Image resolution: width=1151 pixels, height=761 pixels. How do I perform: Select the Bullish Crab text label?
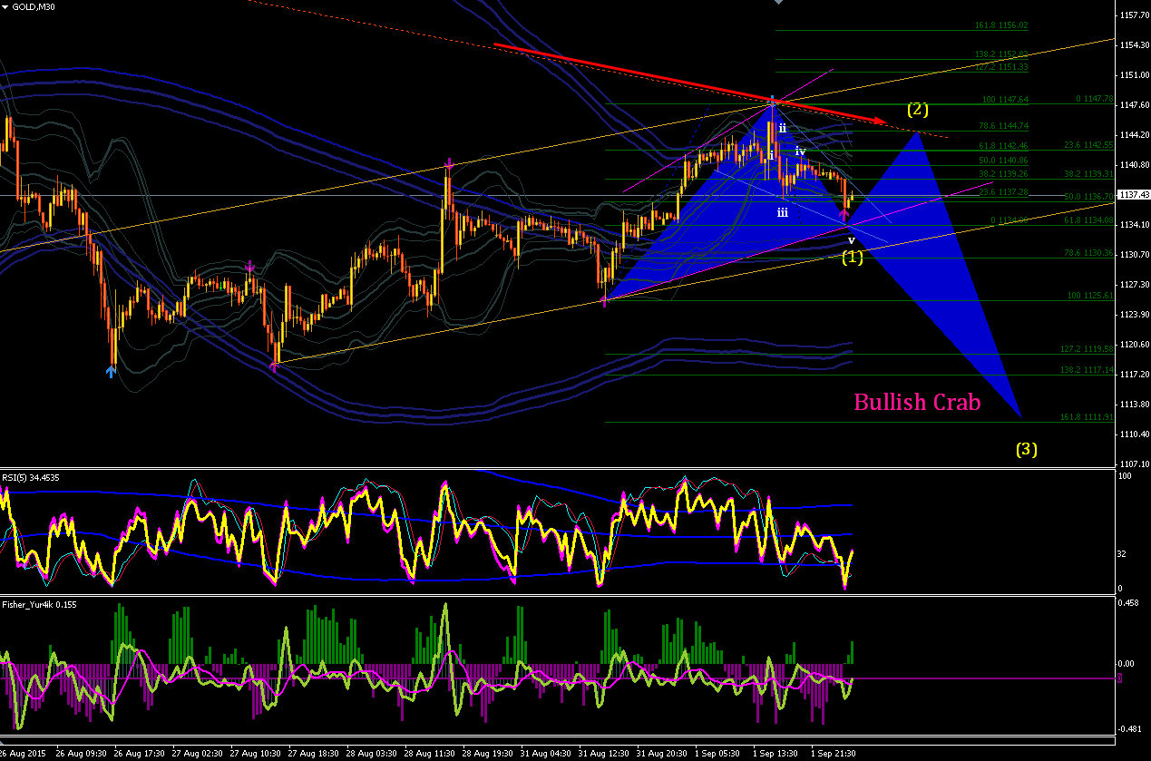pyautogui.click(x=917, y=402)
